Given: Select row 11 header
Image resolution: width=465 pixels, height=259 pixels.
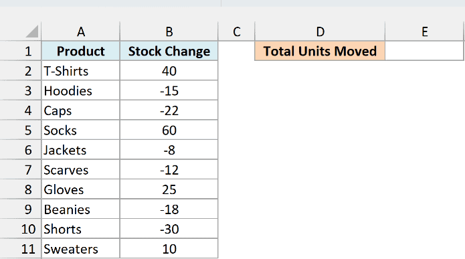Looking at the screenshot, I should point(21,248).
